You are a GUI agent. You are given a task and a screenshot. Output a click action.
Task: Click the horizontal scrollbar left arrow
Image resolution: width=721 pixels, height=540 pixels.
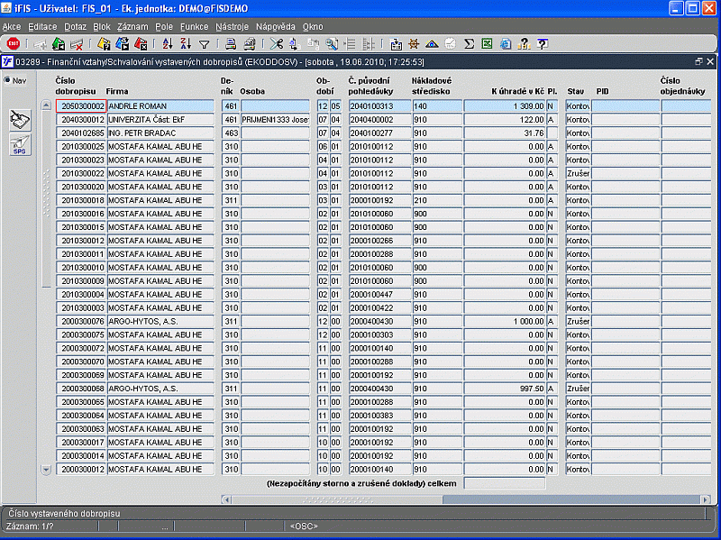pyautogui.click(x=226, y=499)
